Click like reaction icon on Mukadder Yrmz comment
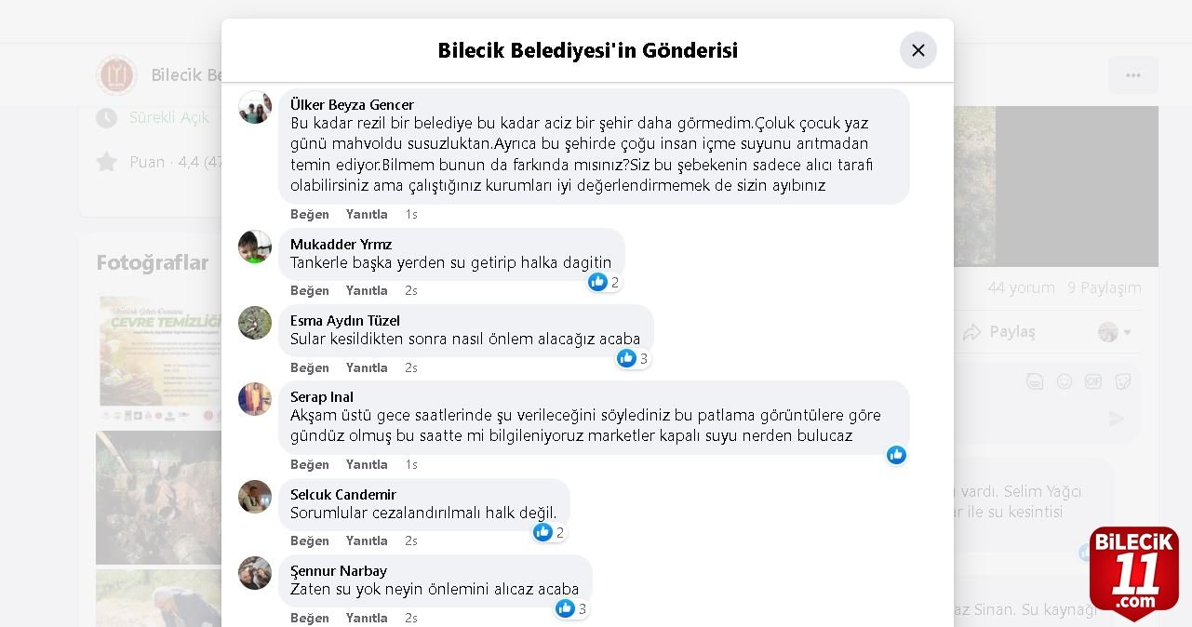Viewport: 1192px width, 627px height. [597, 282]
